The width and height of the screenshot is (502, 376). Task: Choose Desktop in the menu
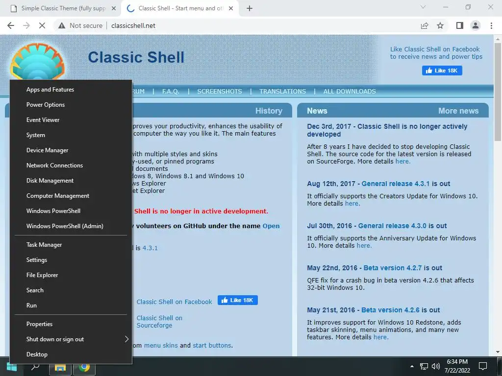[71, 354]
